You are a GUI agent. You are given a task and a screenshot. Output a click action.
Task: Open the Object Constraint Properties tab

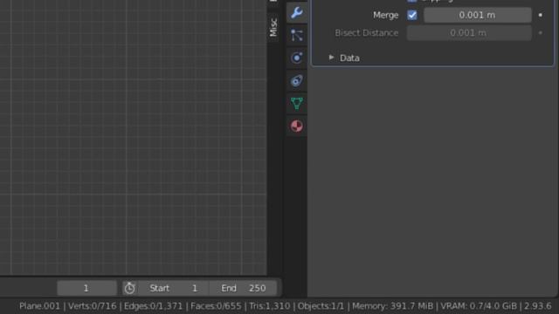pos(297,80)
